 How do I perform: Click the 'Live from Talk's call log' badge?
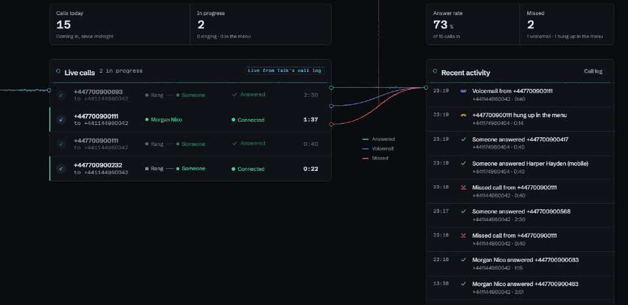[x=285, y=71]
